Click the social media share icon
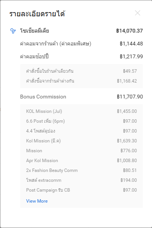 [x=13, y=31]
